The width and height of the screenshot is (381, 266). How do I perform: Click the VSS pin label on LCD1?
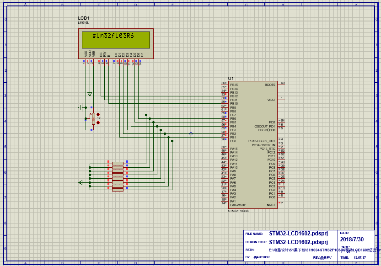tap(86, 54)
